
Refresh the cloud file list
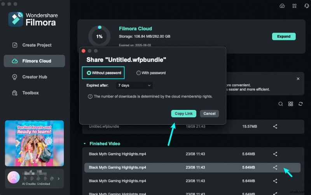[300, 104]
